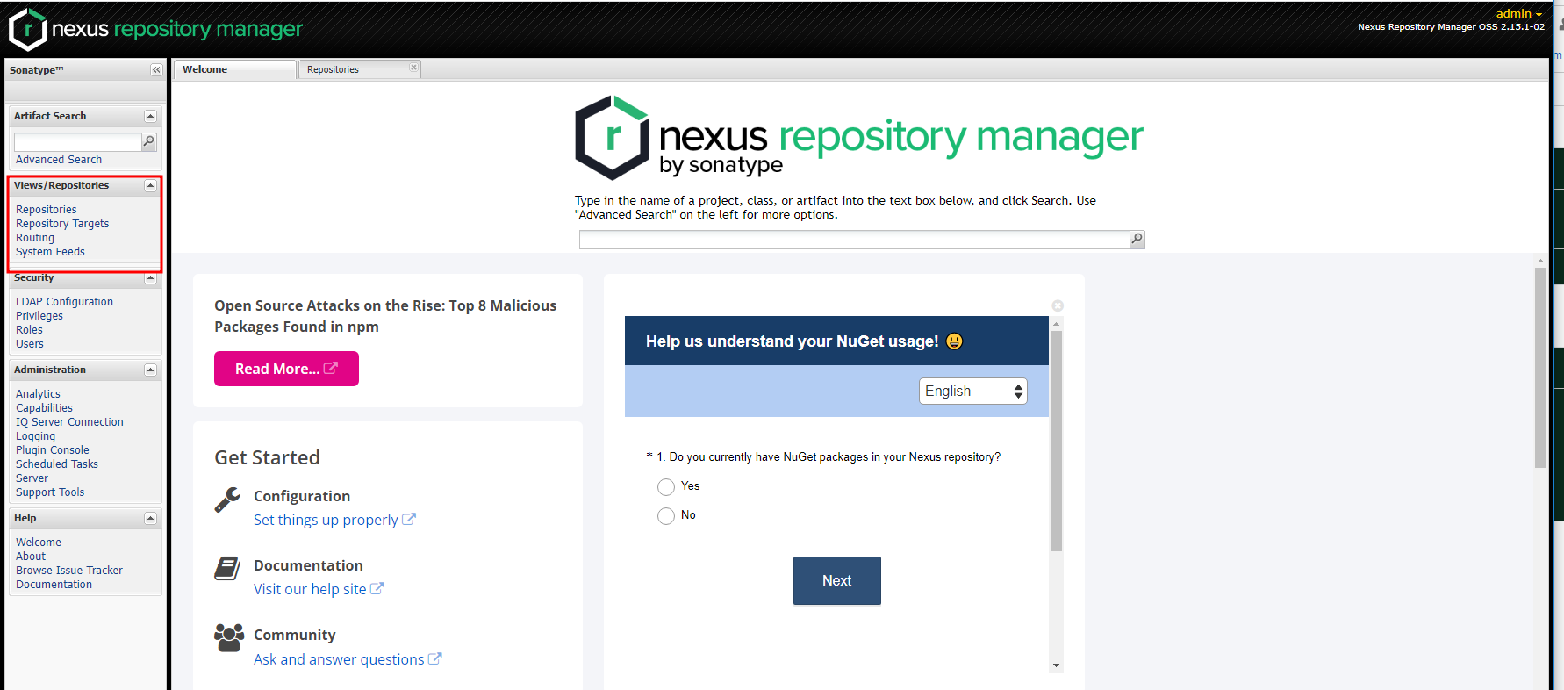Click the main page vertical scrollbar thumb

(x=1540, y=368)
